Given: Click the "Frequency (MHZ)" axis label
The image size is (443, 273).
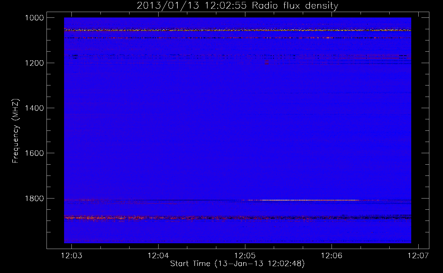Looking at the screenshot, I should click(x=16, y=131).
